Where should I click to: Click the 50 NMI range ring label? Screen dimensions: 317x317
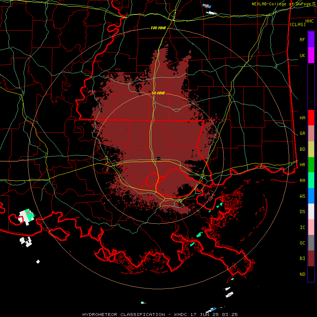tap(158, 93)
